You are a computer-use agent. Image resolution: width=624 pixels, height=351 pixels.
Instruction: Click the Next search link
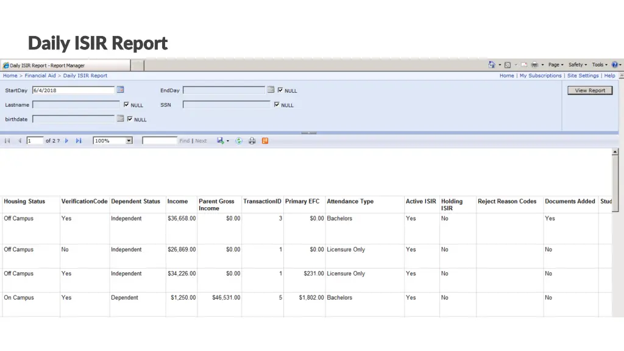[201, 141]
